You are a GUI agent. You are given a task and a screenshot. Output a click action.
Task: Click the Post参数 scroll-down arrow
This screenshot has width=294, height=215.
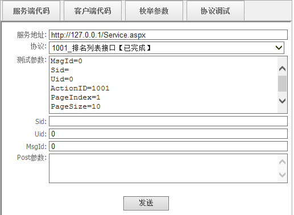282,175
